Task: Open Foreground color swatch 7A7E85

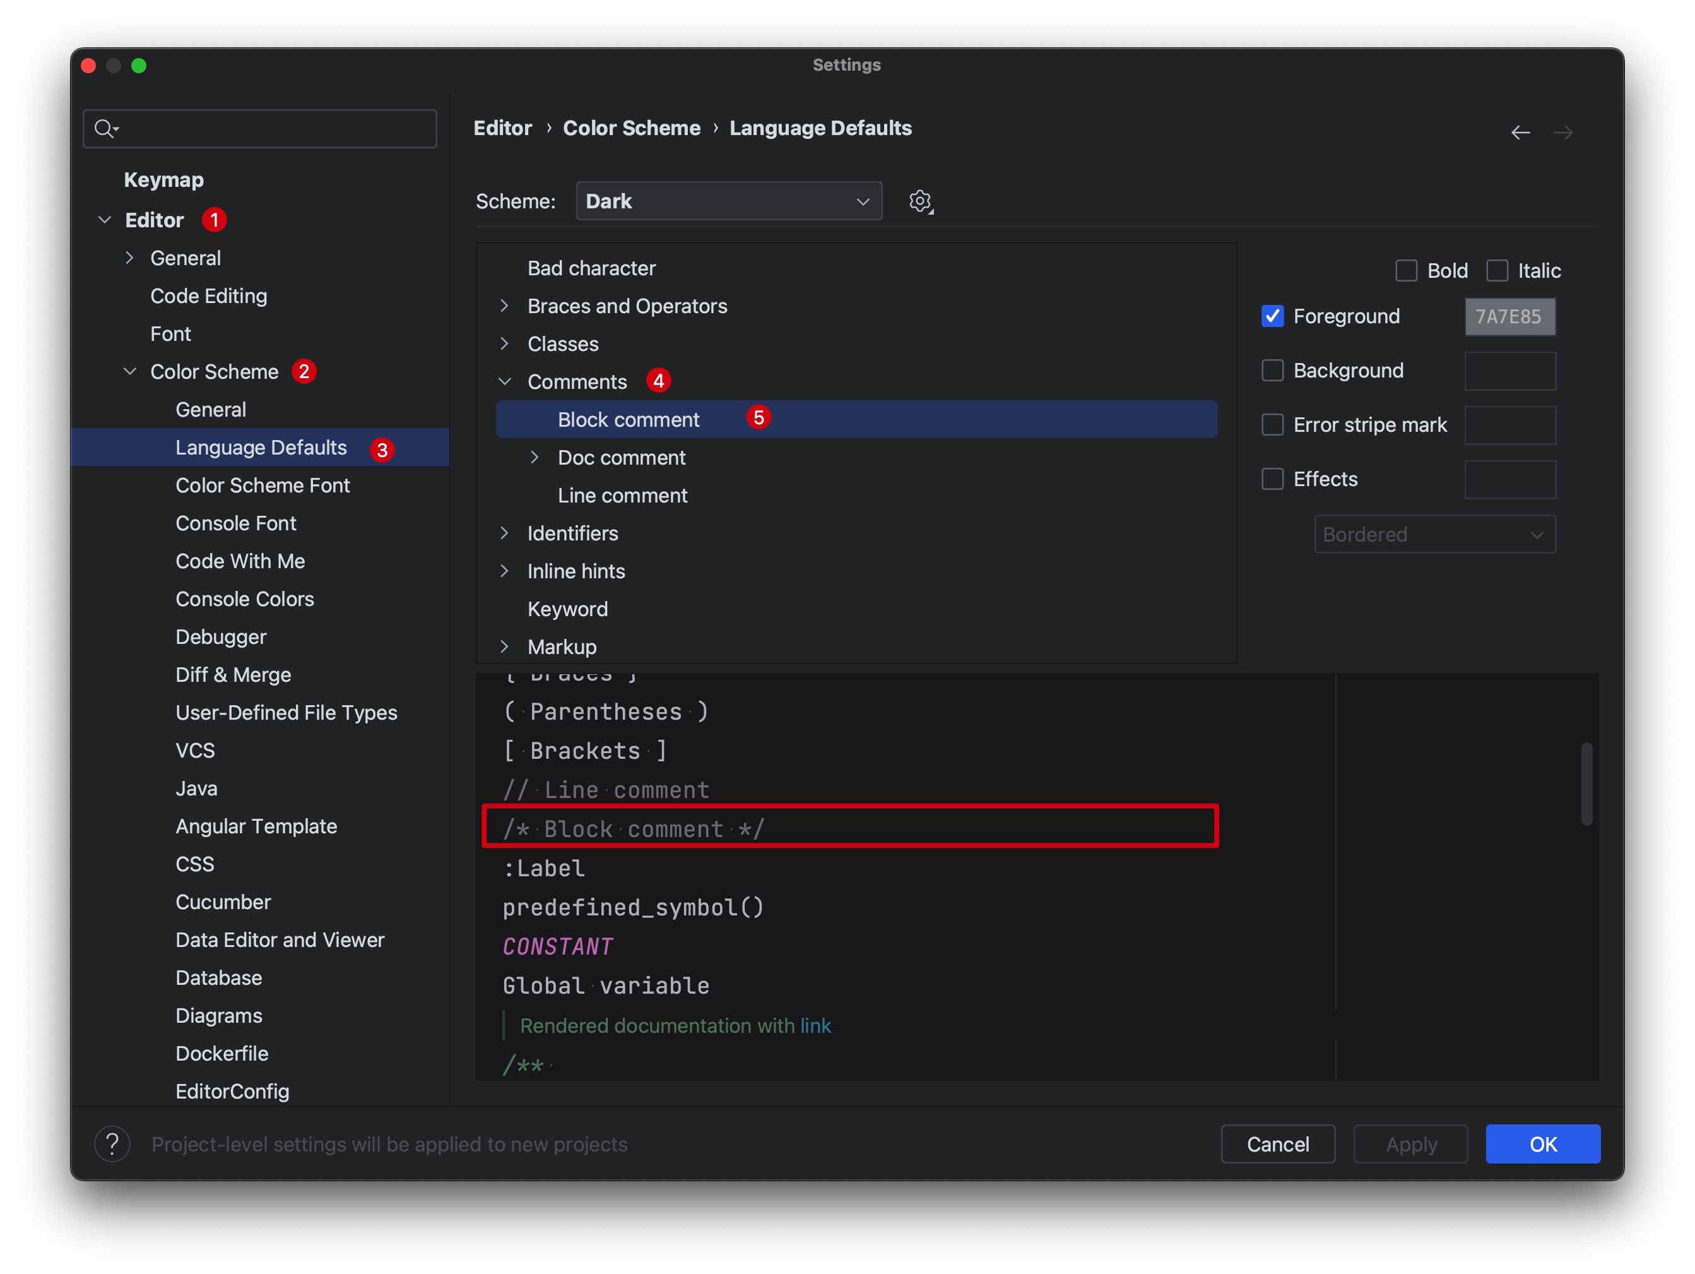Action: point(1509,316)
